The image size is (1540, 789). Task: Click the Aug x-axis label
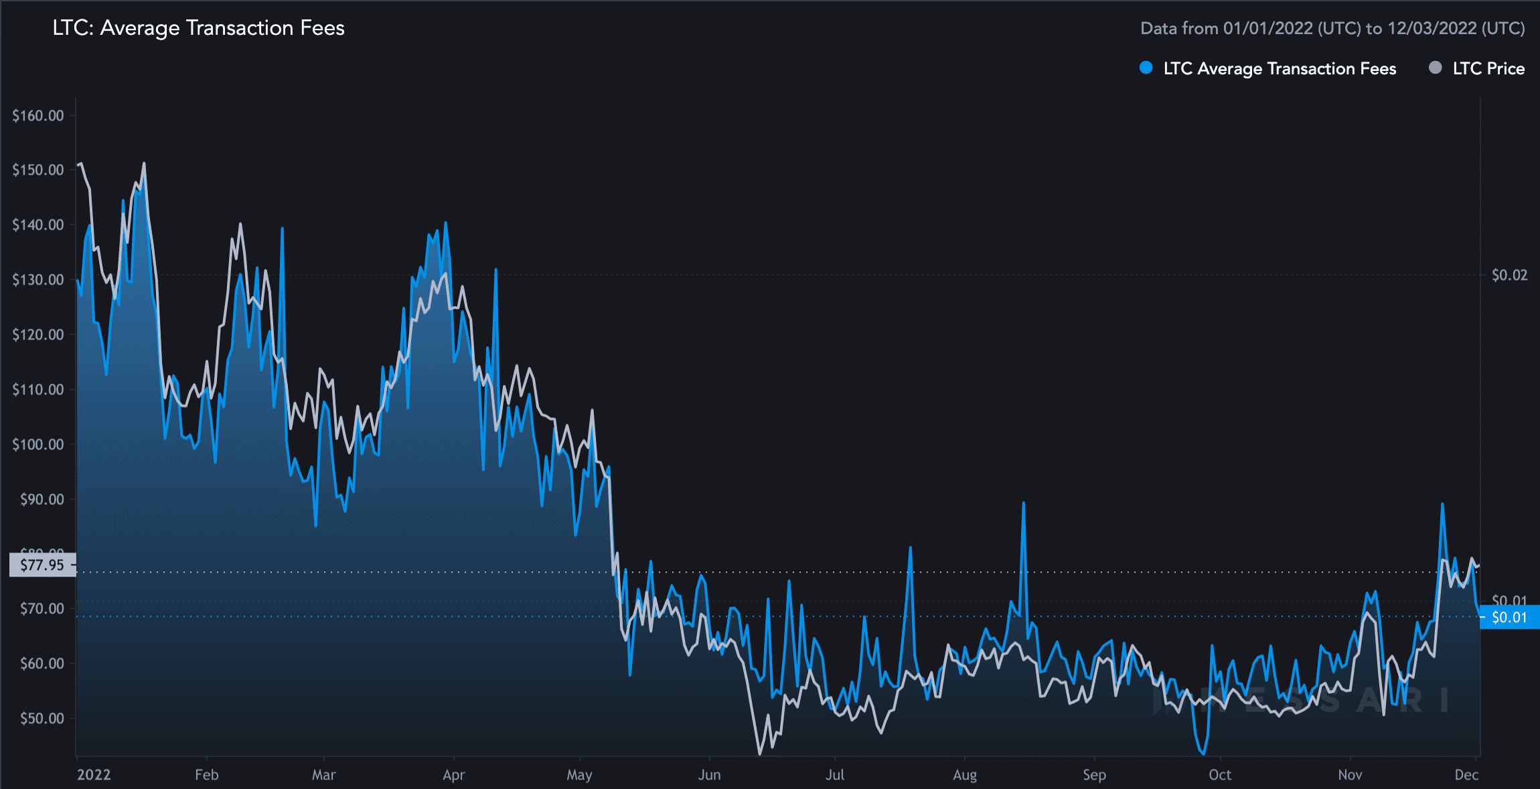point(965,775)
